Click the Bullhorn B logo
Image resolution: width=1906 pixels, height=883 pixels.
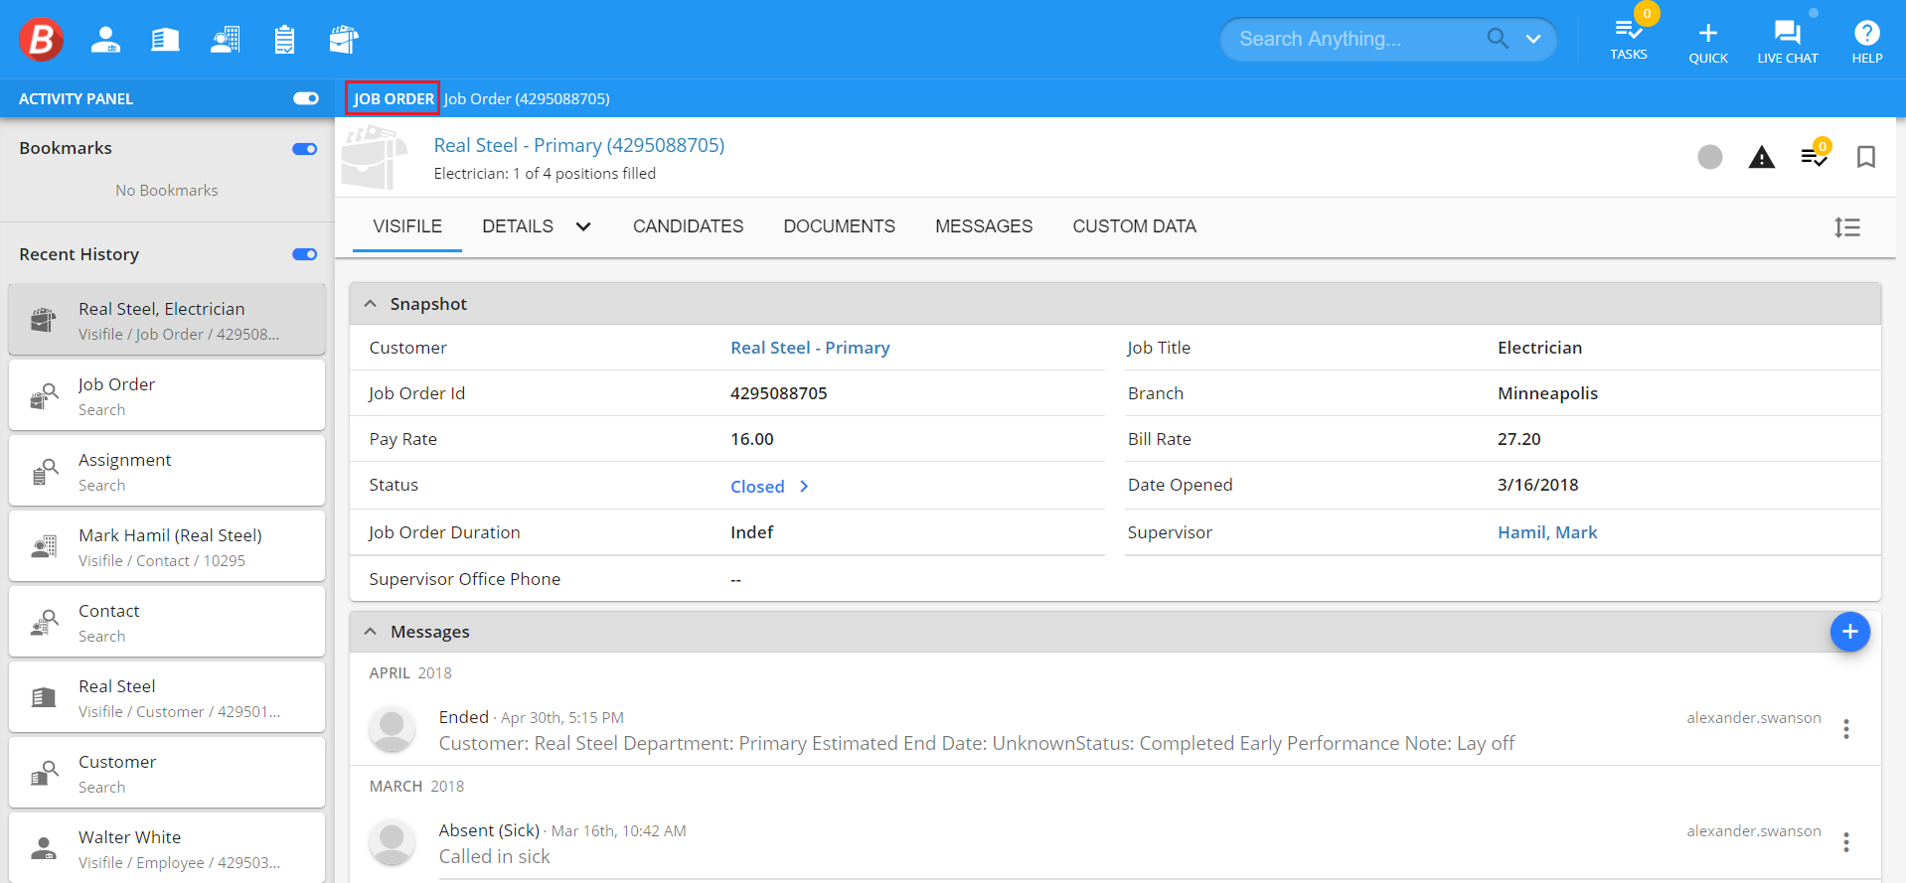(42, 39)
